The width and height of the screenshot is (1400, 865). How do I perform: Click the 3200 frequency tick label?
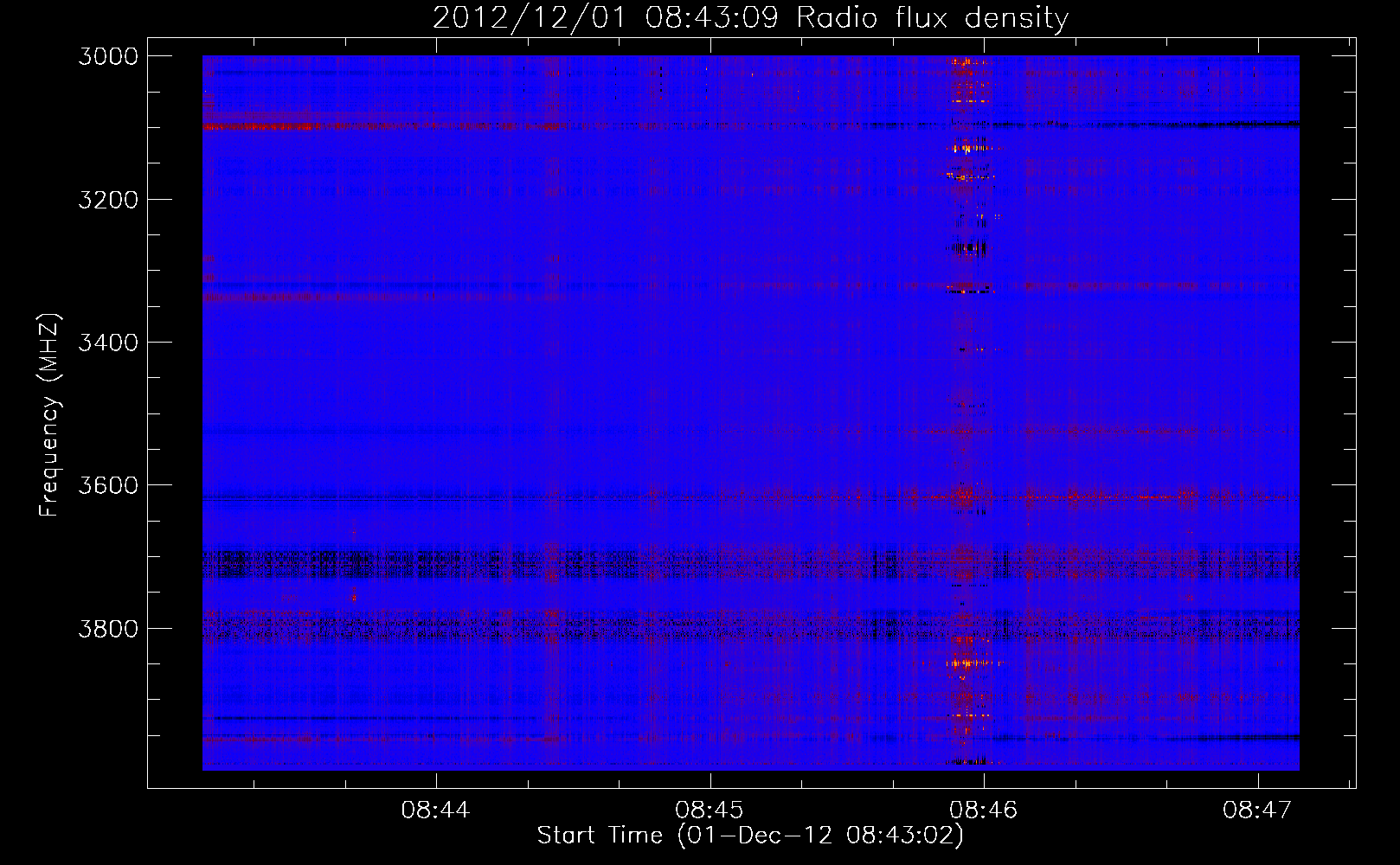(108, 200)
